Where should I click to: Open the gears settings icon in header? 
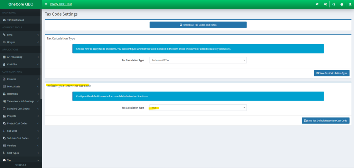[x=325, y=4]
